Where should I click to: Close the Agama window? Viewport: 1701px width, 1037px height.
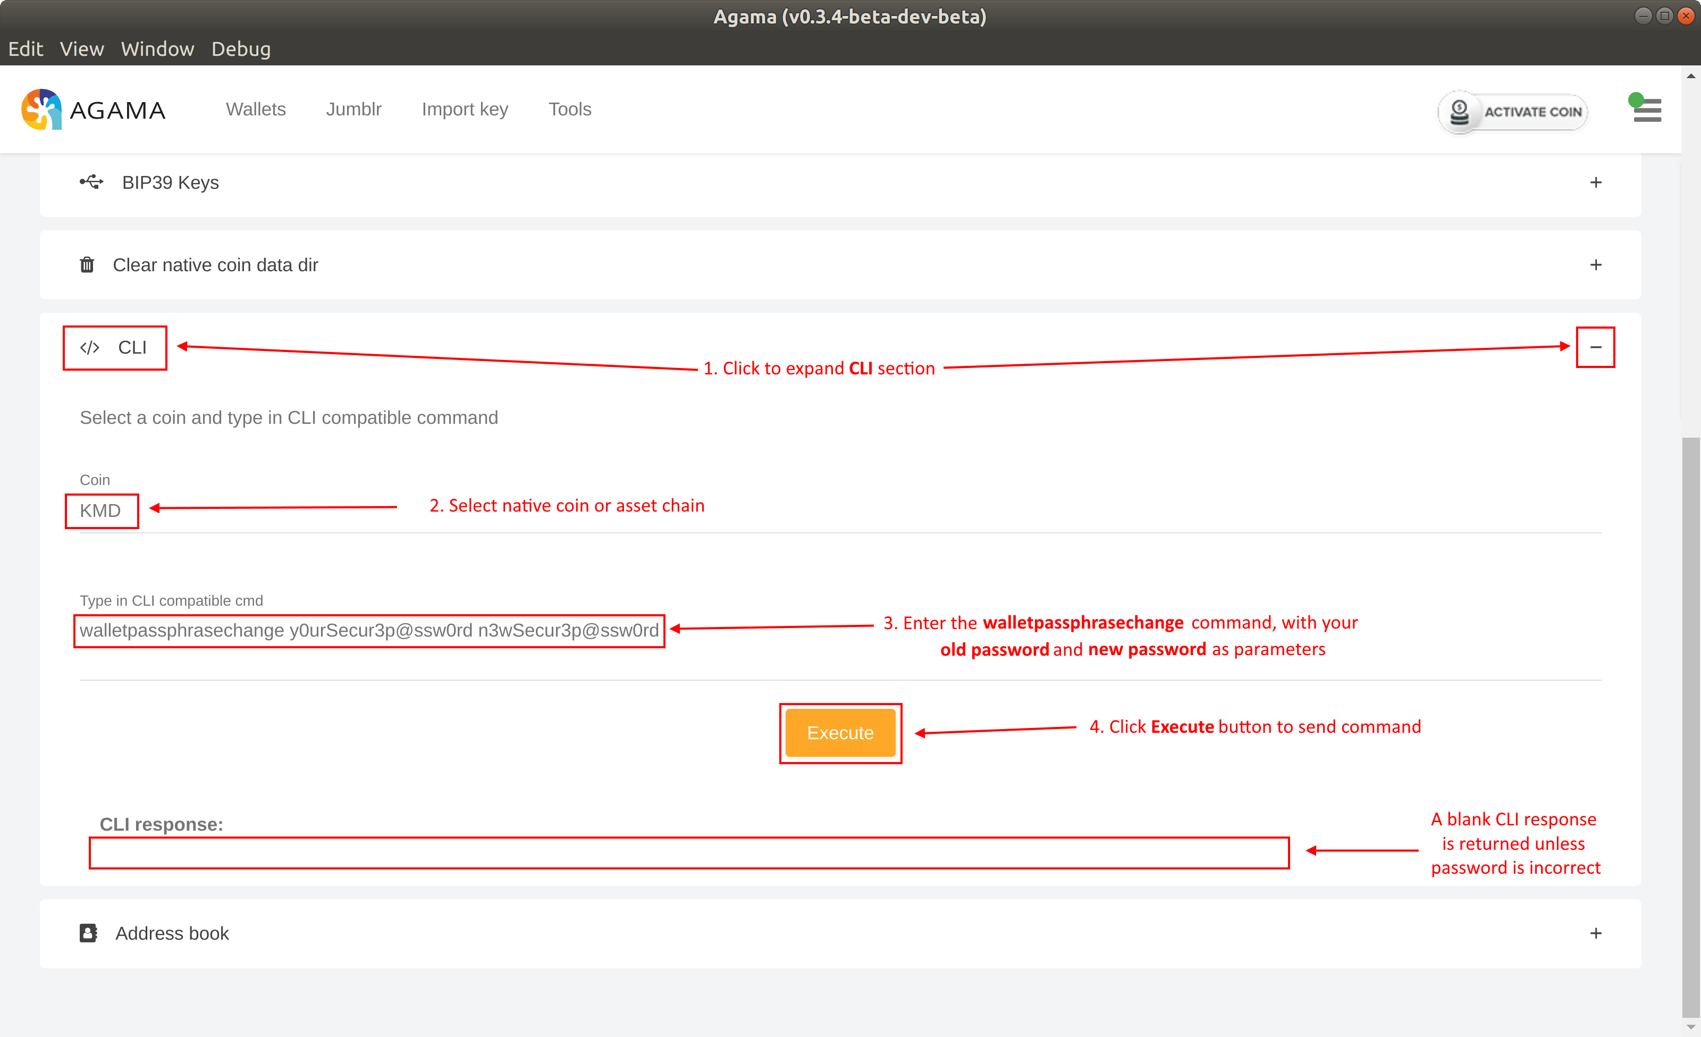coord(1685,16)
